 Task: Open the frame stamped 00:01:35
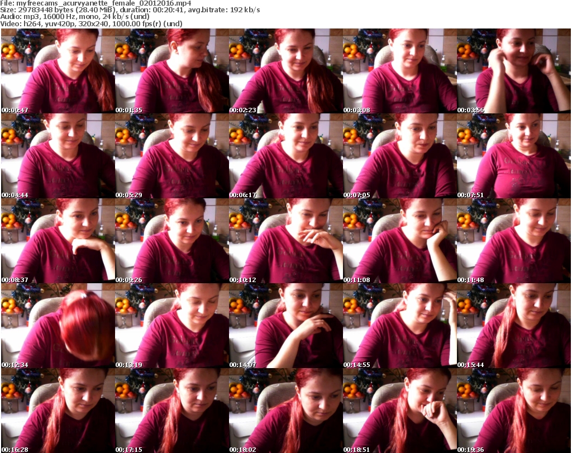(172, 71)
